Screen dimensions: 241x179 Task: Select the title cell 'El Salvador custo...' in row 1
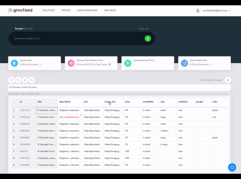(47, 110)
